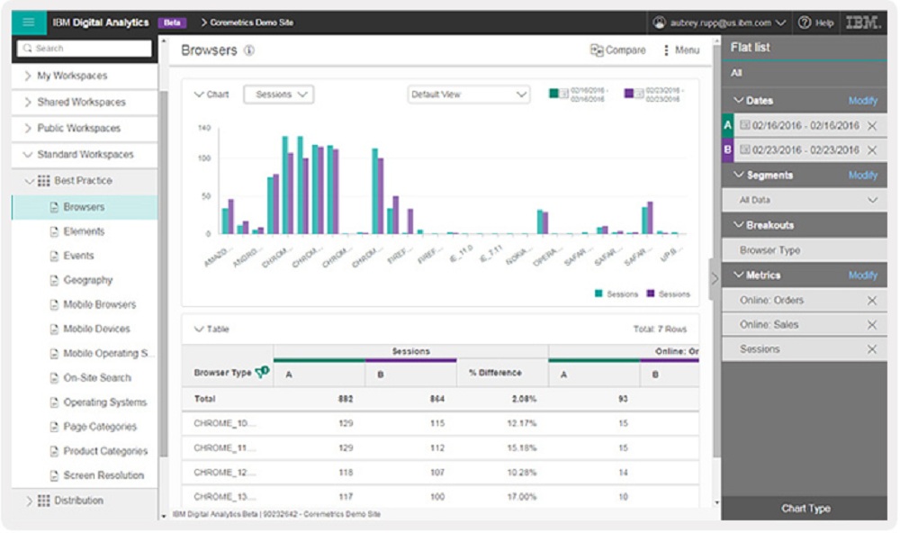Click the Browser Type filter icon

coord(262,372)
